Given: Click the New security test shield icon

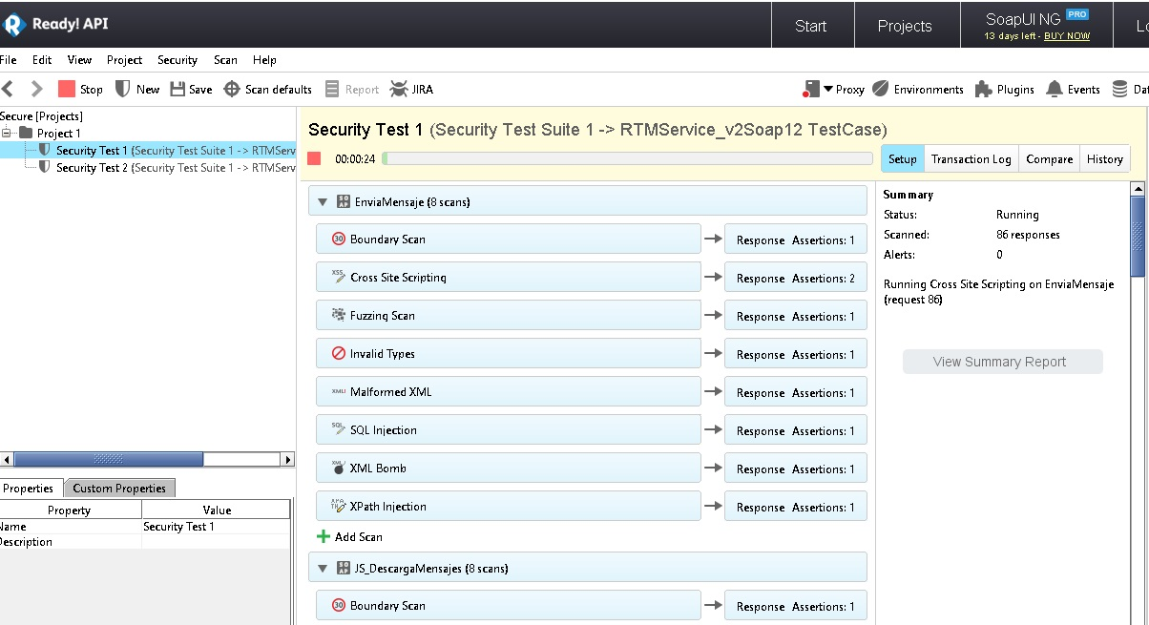Looking at the screenshot, I should (122, 89).
